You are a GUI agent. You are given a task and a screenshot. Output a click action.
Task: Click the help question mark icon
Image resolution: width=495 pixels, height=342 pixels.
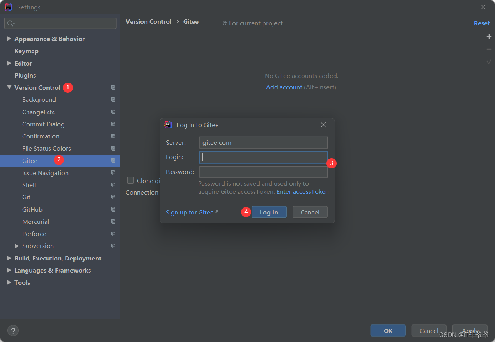pyautogui.click(x=13, y=331)
